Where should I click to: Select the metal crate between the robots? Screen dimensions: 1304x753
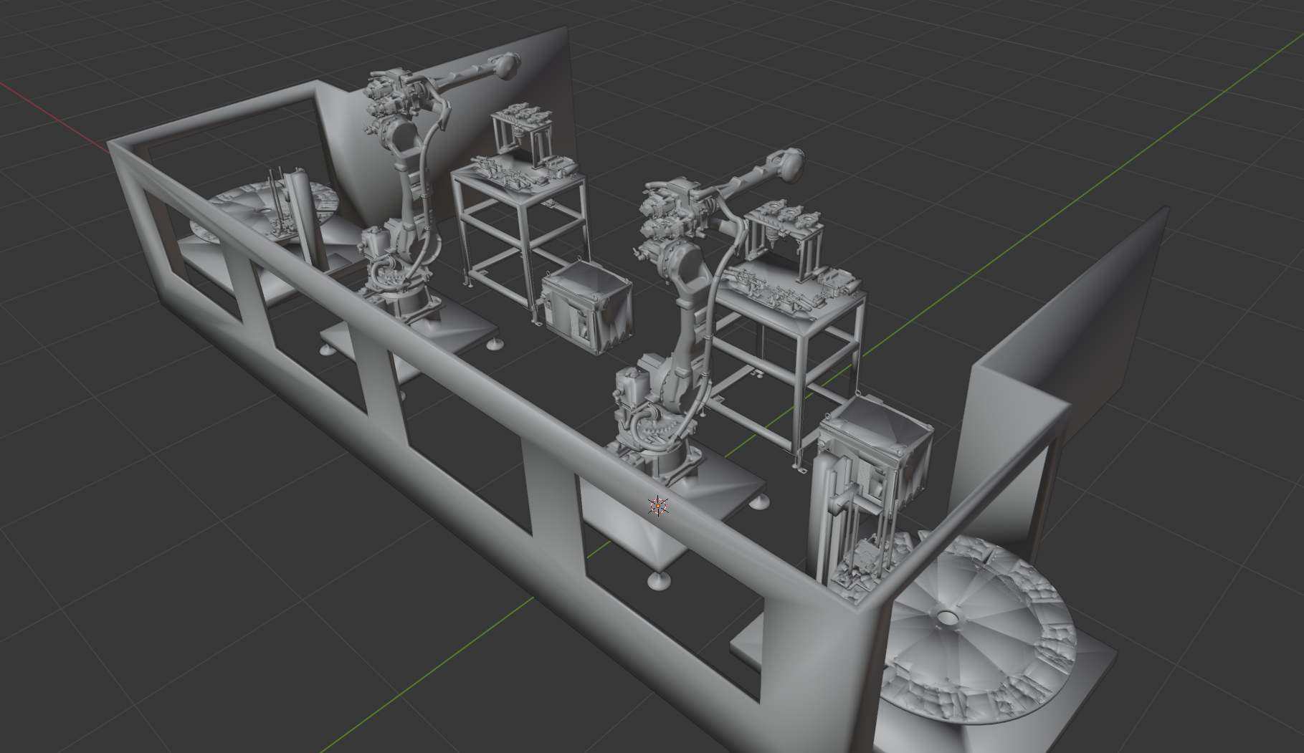click(588, 315)
